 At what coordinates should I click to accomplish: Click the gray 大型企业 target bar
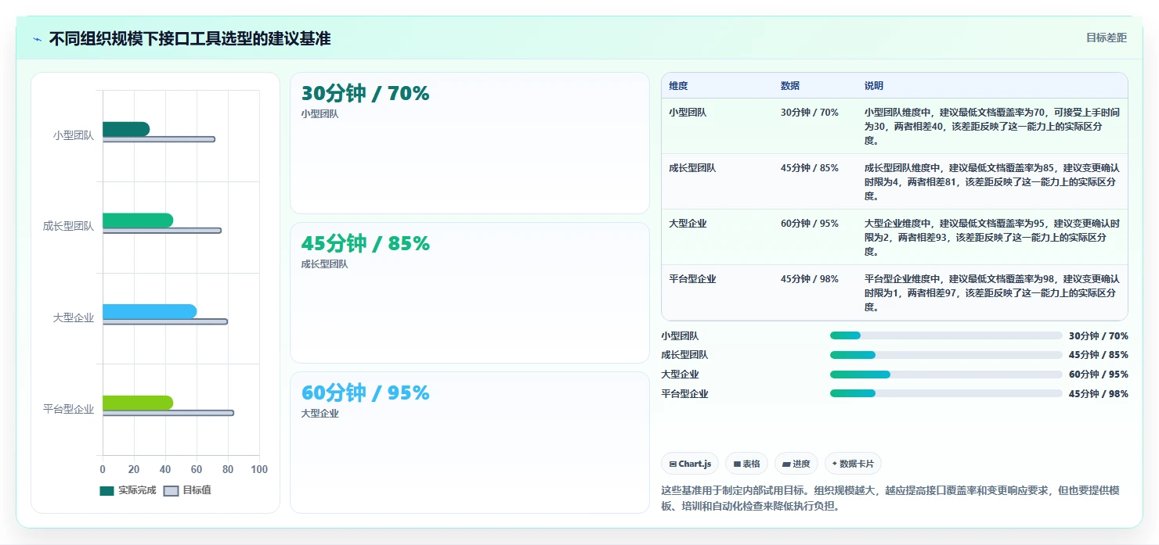pyautogui.click(x=164, y=321)
